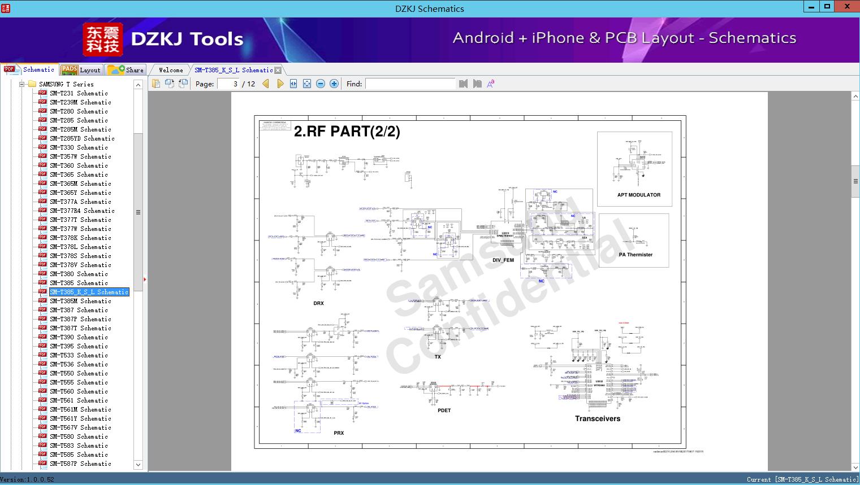Open SM-T357W Schematic
The image size is (860, 485).
80,156
